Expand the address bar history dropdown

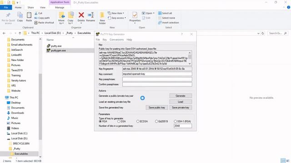coord(258,33)
